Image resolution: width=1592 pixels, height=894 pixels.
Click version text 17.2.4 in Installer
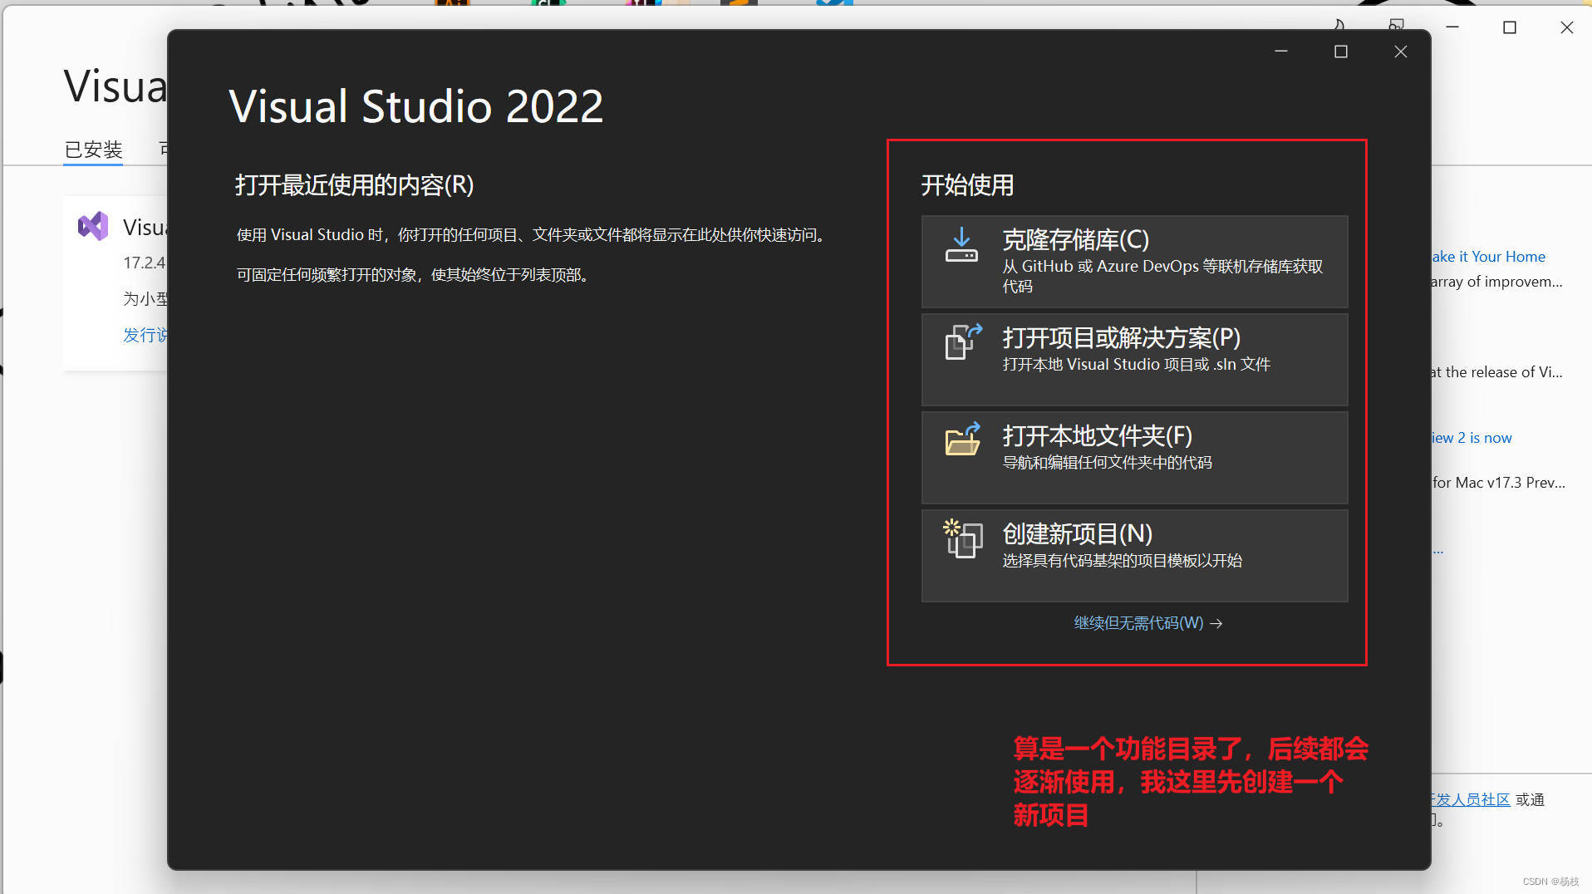point(145,263)
